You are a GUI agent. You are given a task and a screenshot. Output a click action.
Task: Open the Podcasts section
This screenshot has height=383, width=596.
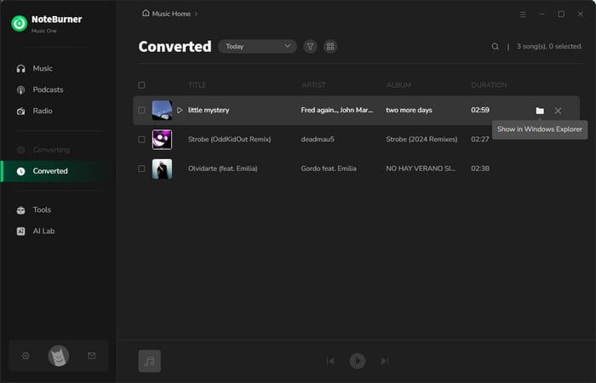[x=49, y=89]
